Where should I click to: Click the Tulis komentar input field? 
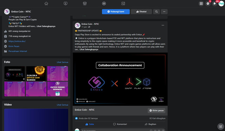(123, 130)
